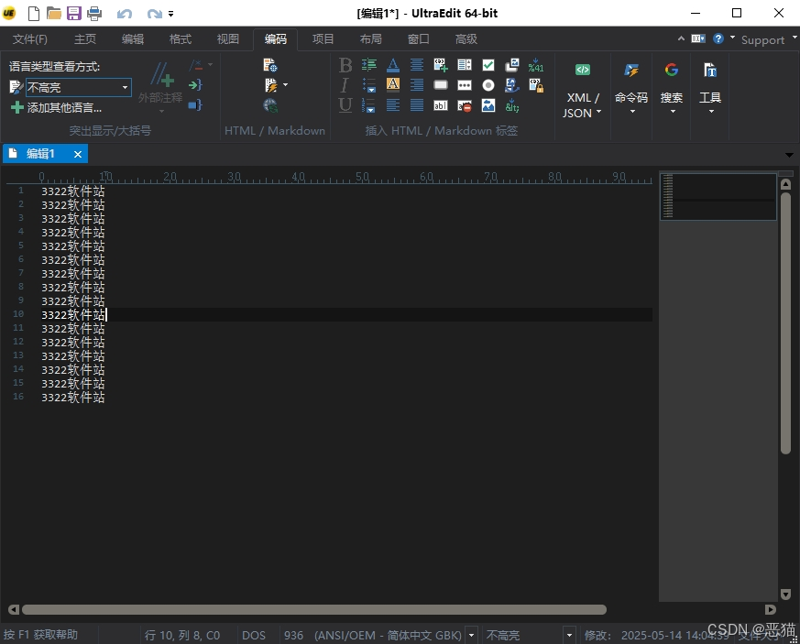The height and width of the screenshot is (644, 800).
Task: Insert left-align paragraph tag
Action: (393, 105)
